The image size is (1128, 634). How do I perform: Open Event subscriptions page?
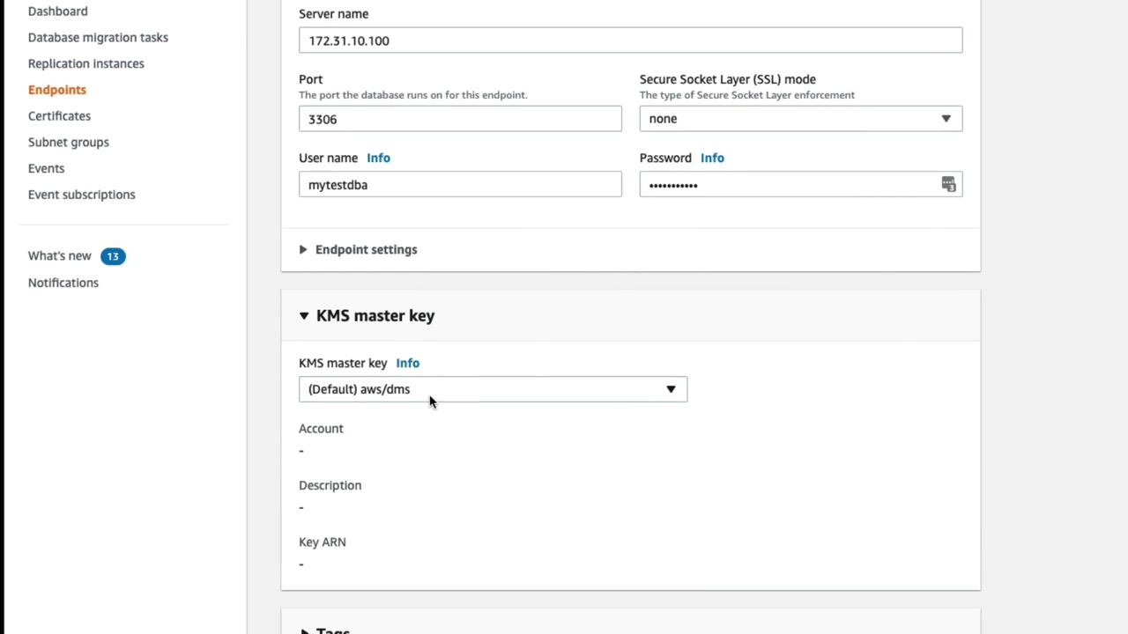click(x=81, y=195)
